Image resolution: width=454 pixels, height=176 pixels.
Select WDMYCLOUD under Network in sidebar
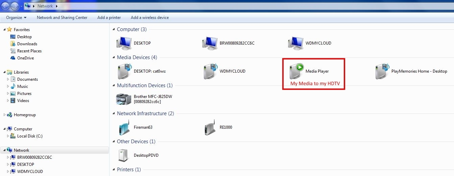30,171
